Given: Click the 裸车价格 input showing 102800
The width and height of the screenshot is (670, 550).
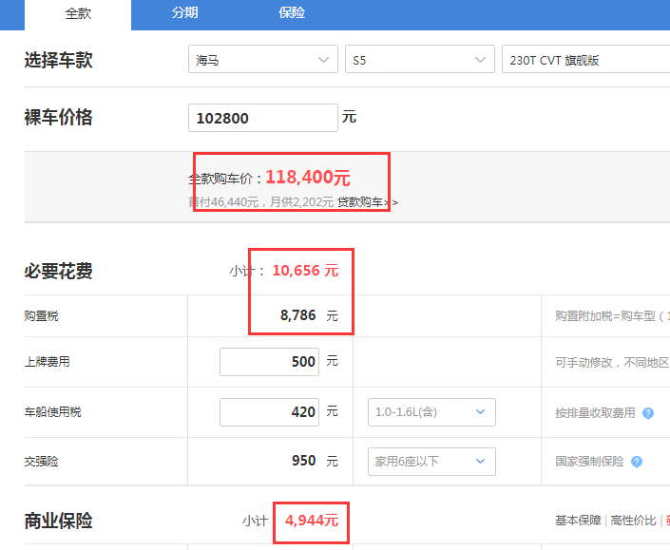Looking at the screenshot, I should (263, 118).
